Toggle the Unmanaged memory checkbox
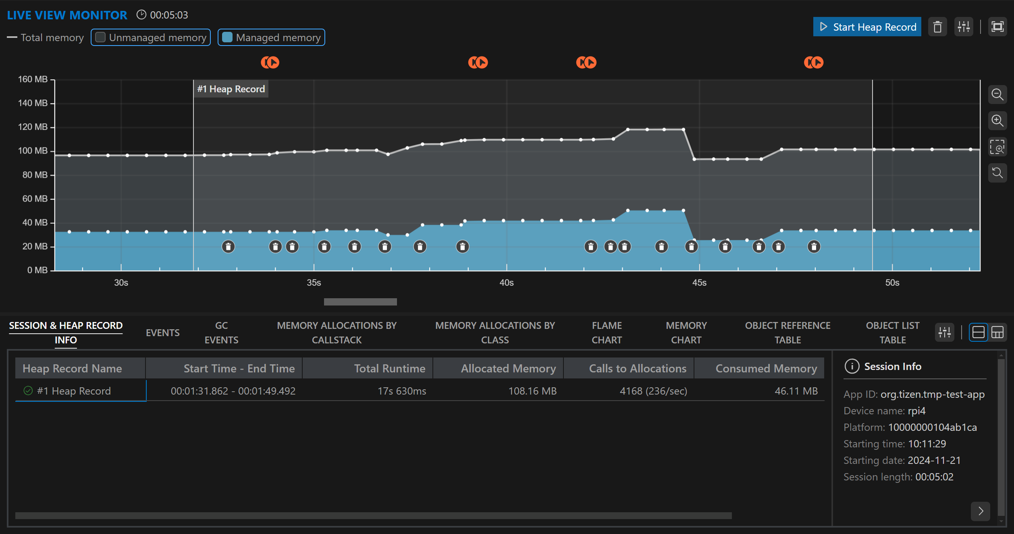The image size is (1014, 534). 101,37
